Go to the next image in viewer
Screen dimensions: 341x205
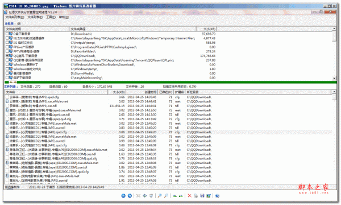click(130, 196)
